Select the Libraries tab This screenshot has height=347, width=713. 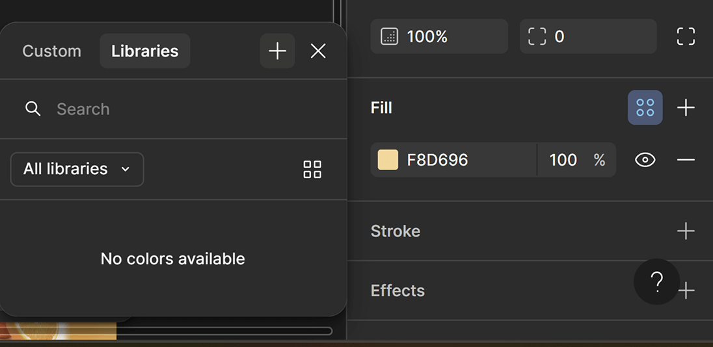[x=144, y=51]
